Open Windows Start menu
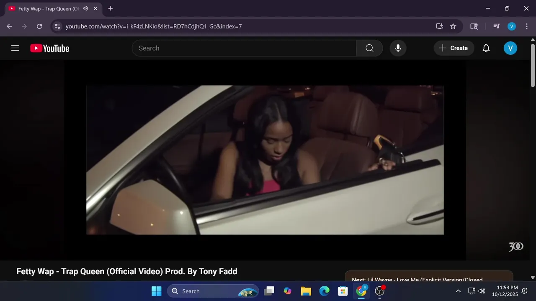Viewport: 536px width, 301px height. [156, 291]
